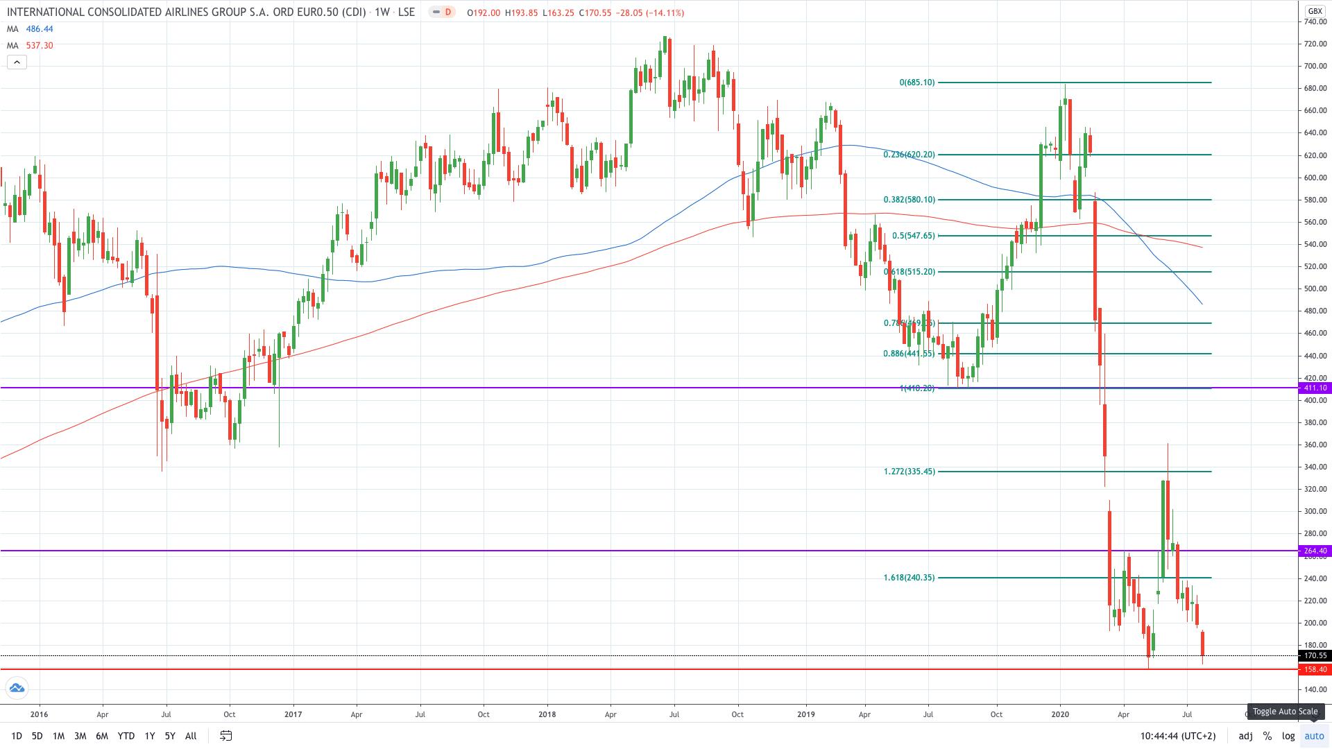Image resolution: width=1332 pixels, height=749 pixels.
Task: Toggle auto scale mode
Action: pos(1314,736)
